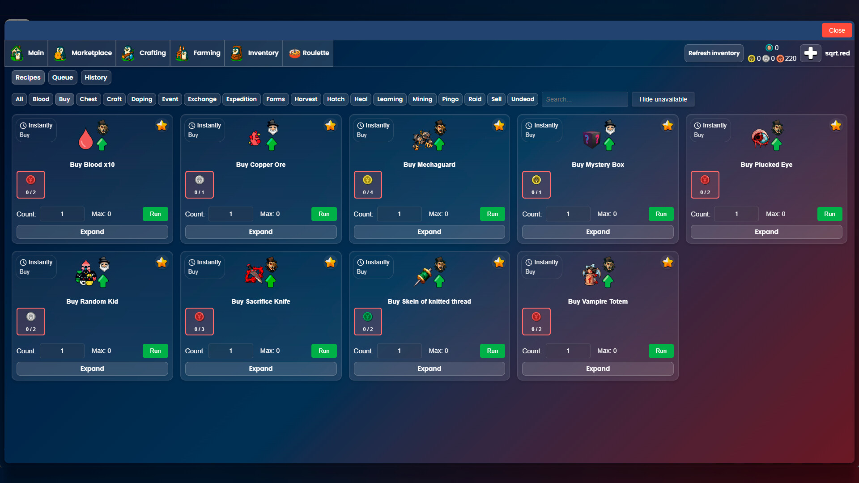Click the Farming penguin icon
The height and width of the screenshot is (483, 859).
click(182, 53)
